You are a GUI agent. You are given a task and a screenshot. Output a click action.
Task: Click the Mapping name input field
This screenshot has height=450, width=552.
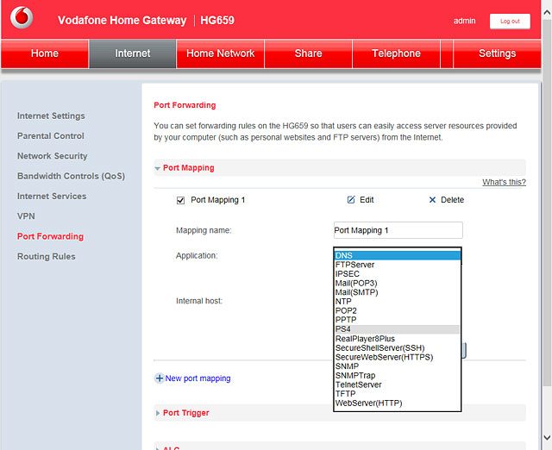click(x=398, y=230)
